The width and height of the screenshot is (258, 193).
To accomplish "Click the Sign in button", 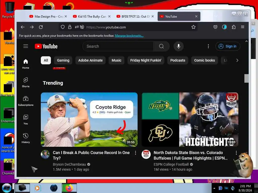I will click(x=228, y=46).
